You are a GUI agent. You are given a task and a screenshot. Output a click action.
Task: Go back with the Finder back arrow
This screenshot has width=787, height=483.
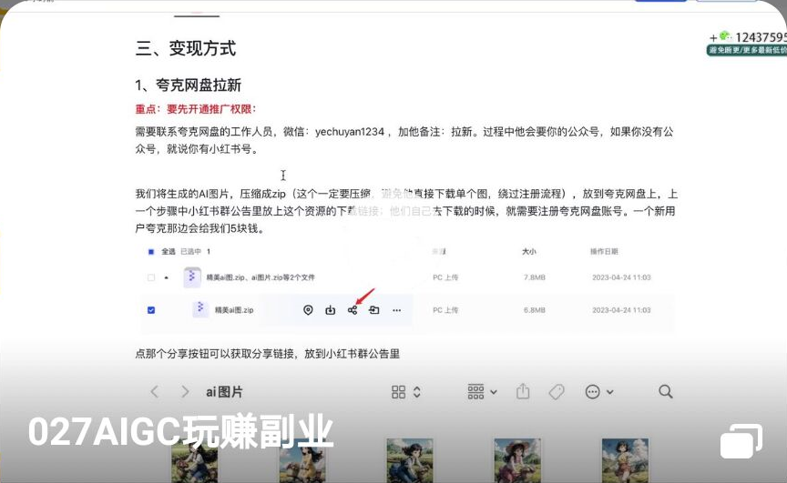[154, 391]
